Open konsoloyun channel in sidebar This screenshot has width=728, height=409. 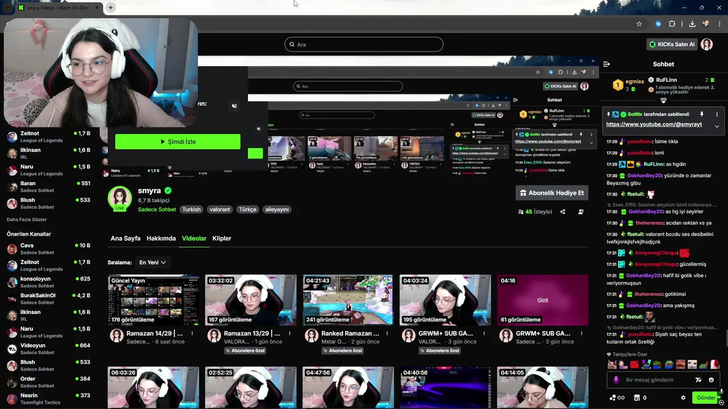pos(48,282)
